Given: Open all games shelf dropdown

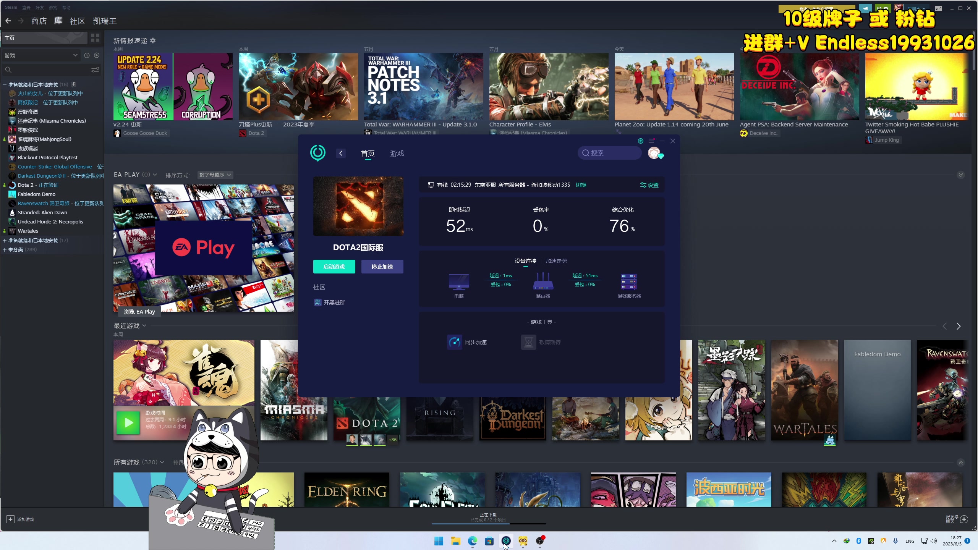Looking at the screenshot, I should click(x=162, y=462).
